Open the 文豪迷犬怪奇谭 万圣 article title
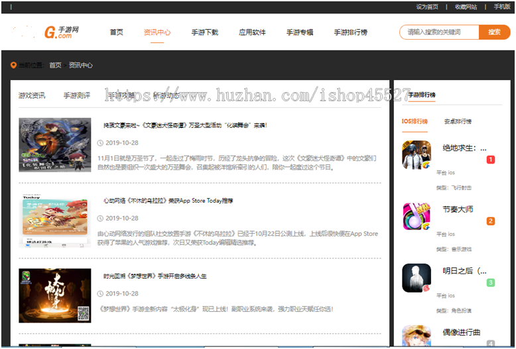 pos(185,125)
